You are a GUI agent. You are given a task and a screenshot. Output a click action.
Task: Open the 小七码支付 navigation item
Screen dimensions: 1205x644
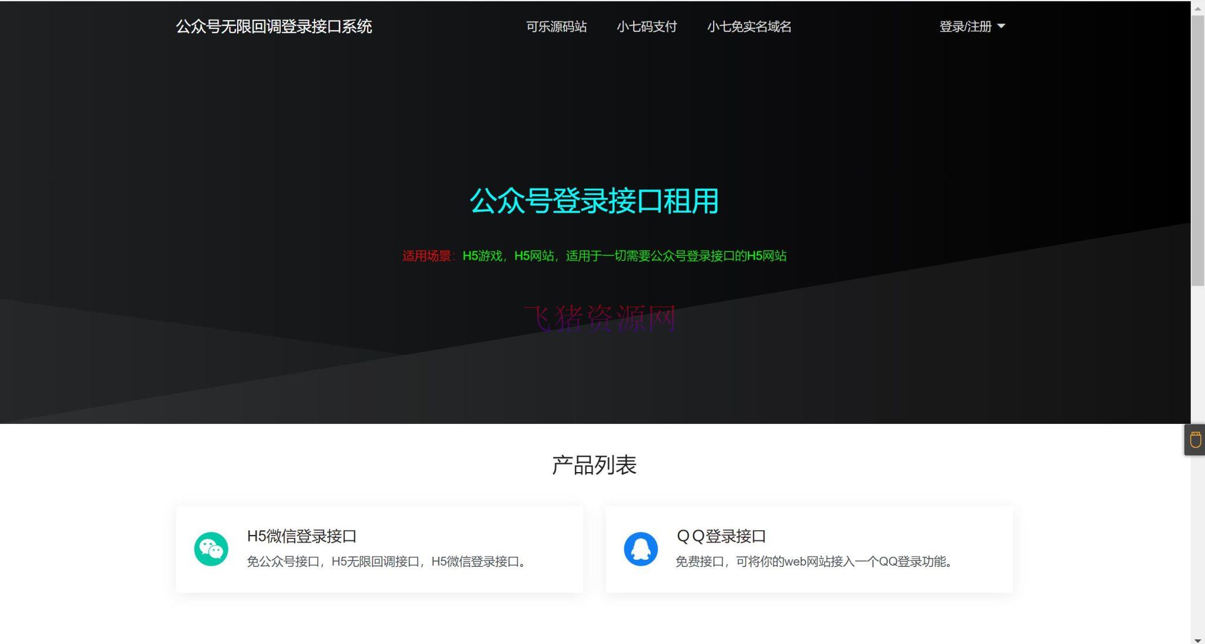(x=647, y=27)
